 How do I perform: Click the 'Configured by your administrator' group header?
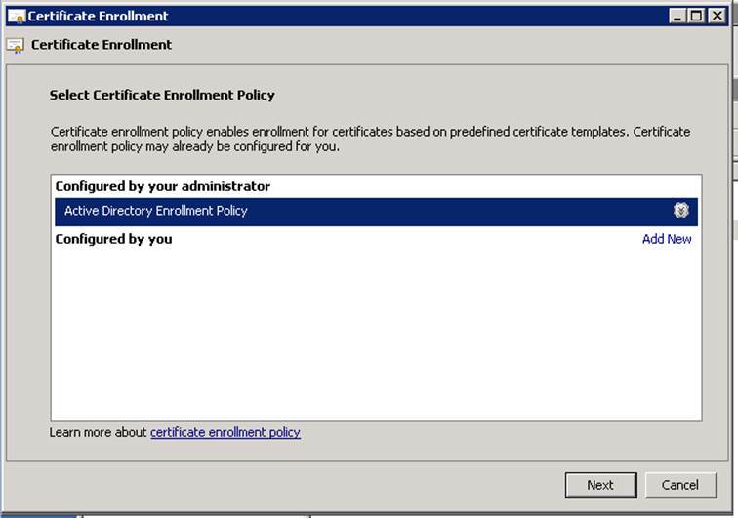tap(163, 186)
